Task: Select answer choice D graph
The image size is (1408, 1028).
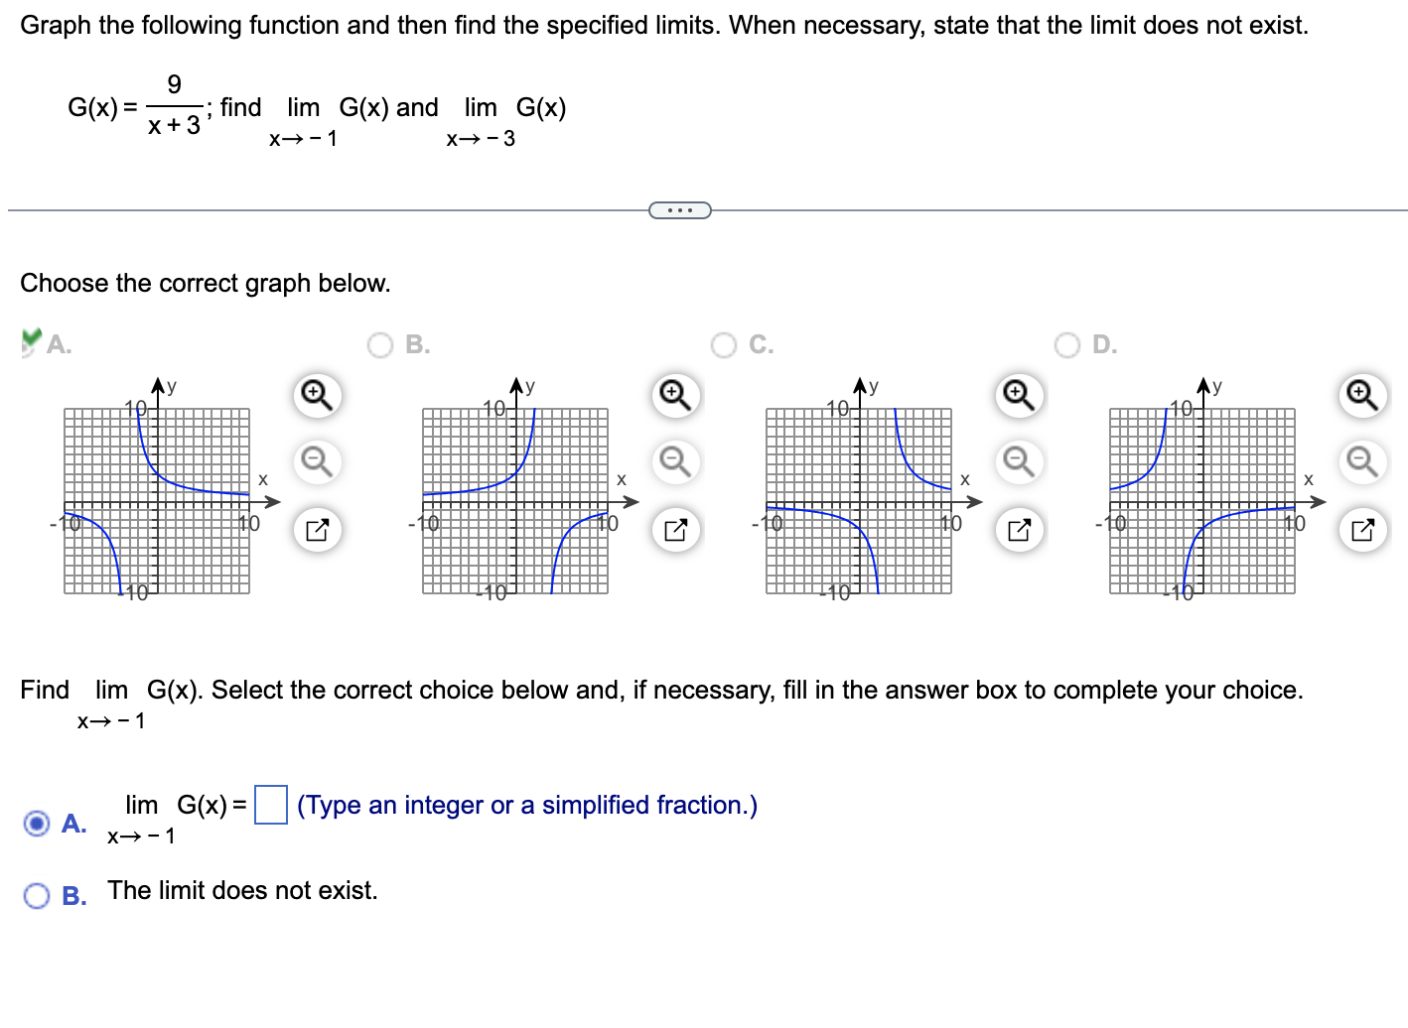Action: 1065,345
